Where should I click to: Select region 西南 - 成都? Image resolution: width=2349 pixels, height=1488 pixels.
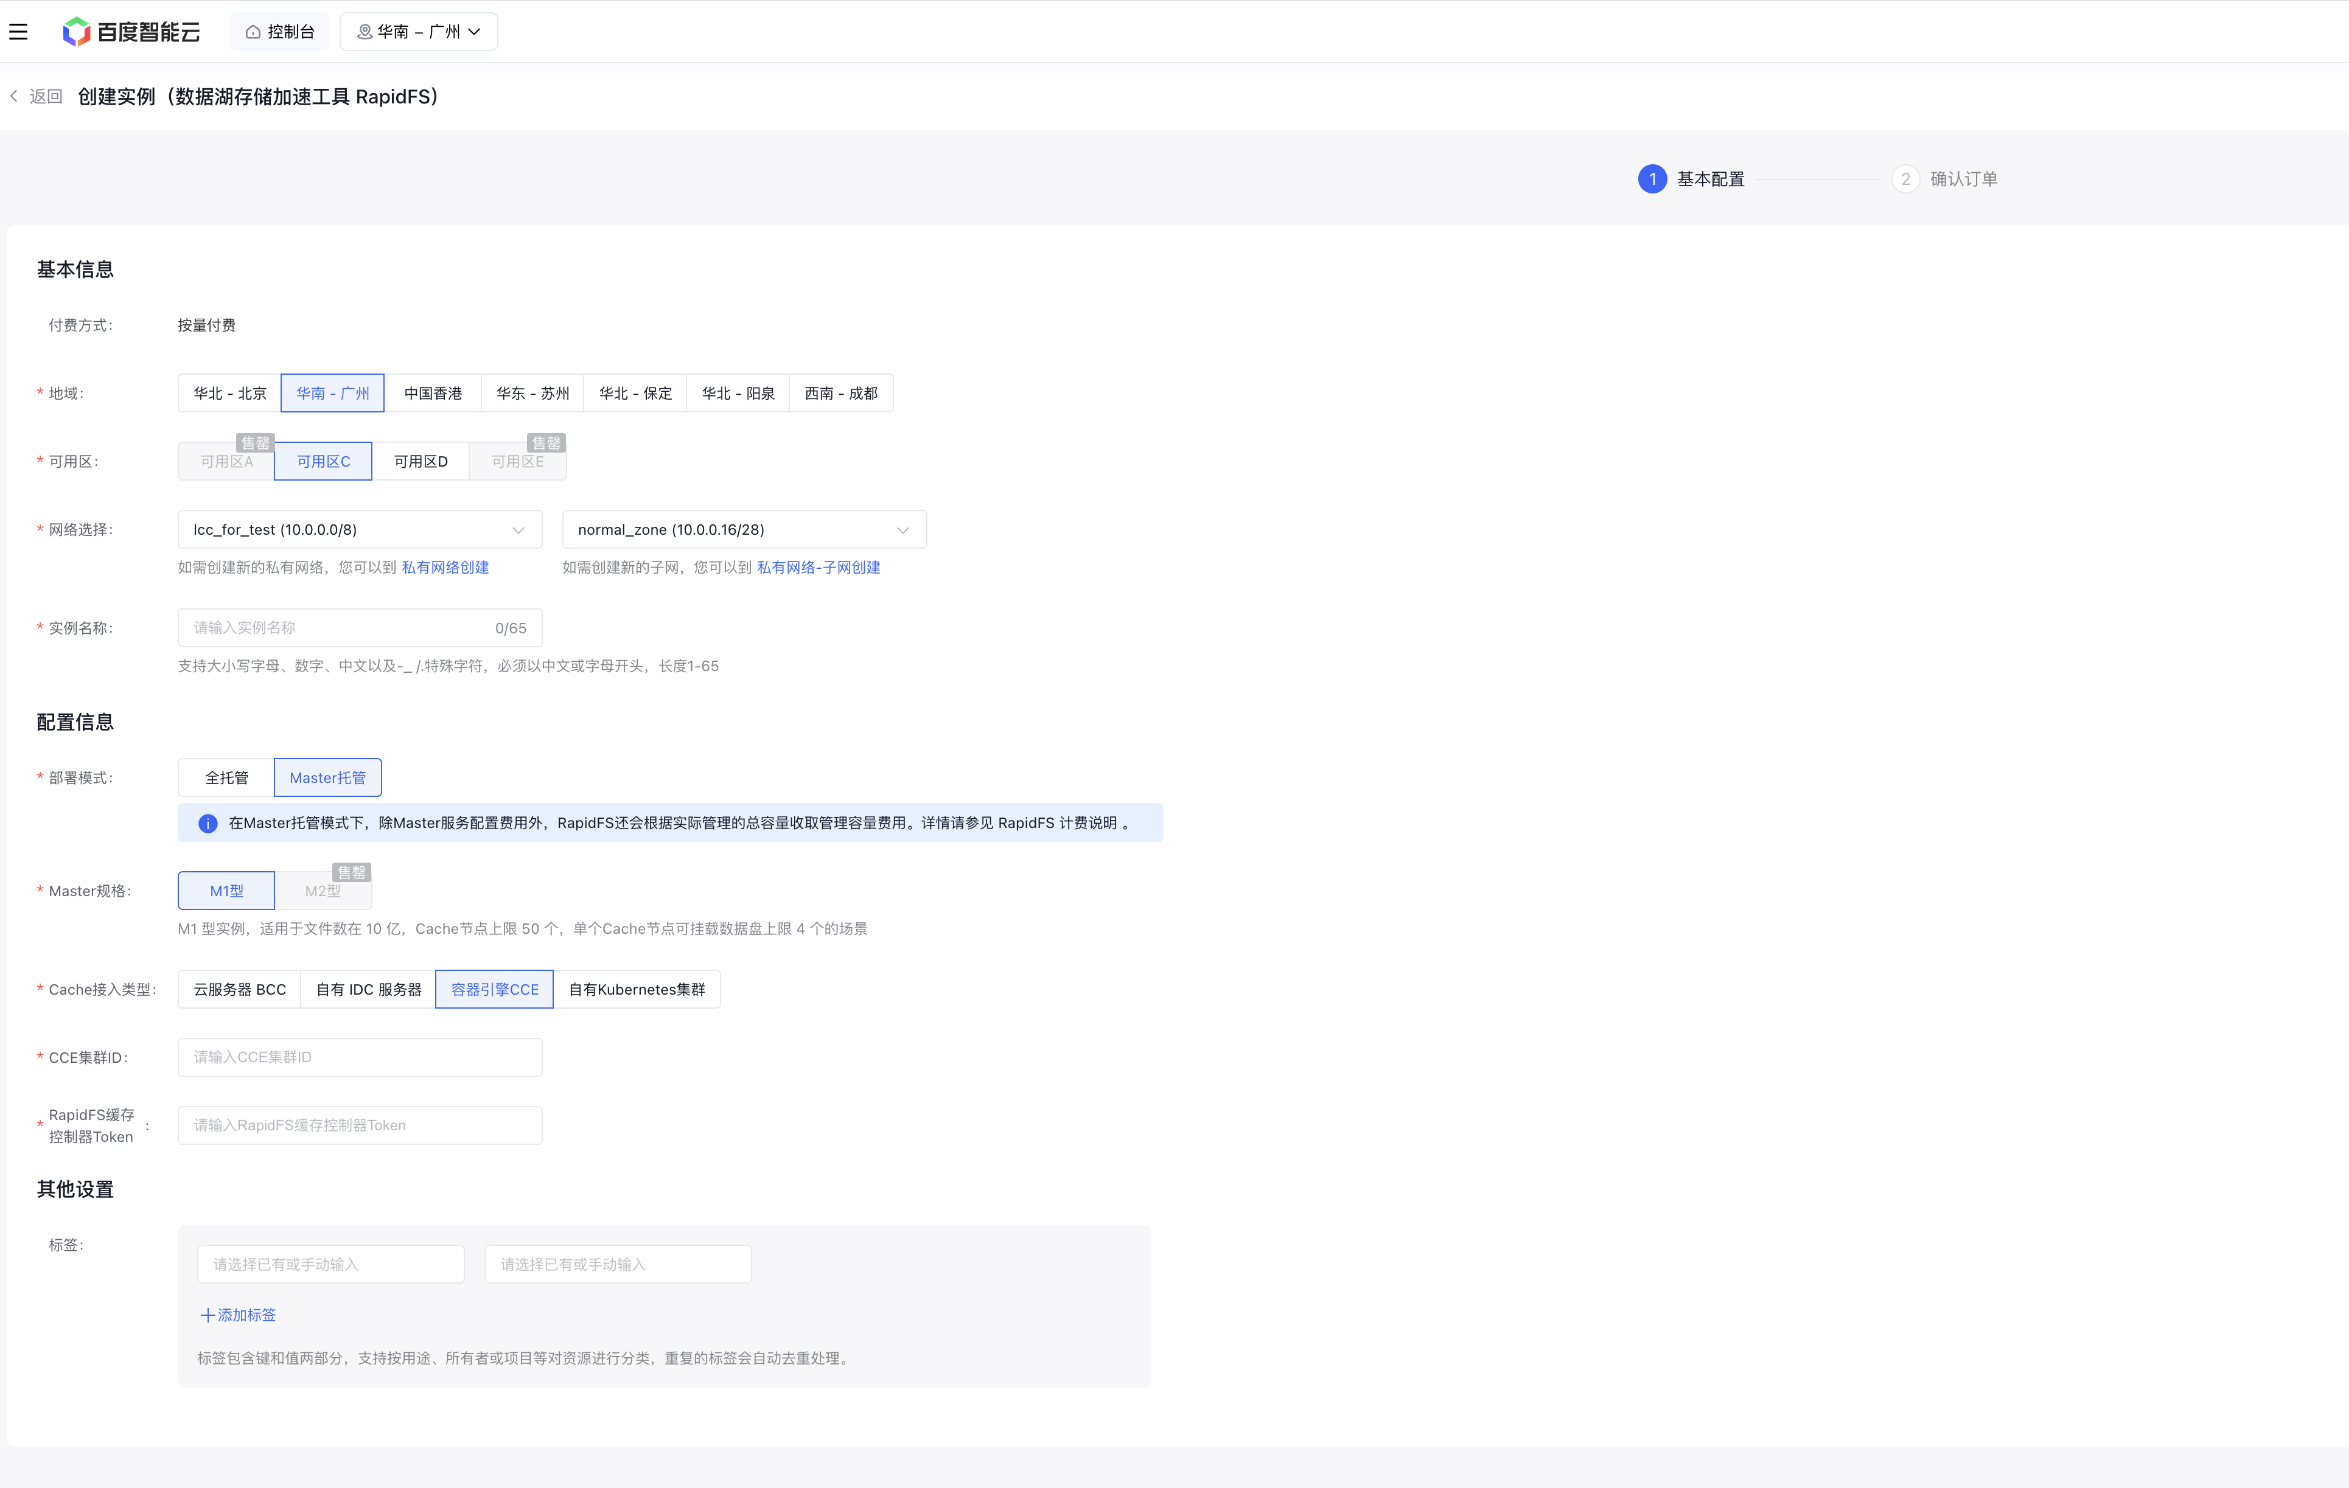tap(841, 393)
